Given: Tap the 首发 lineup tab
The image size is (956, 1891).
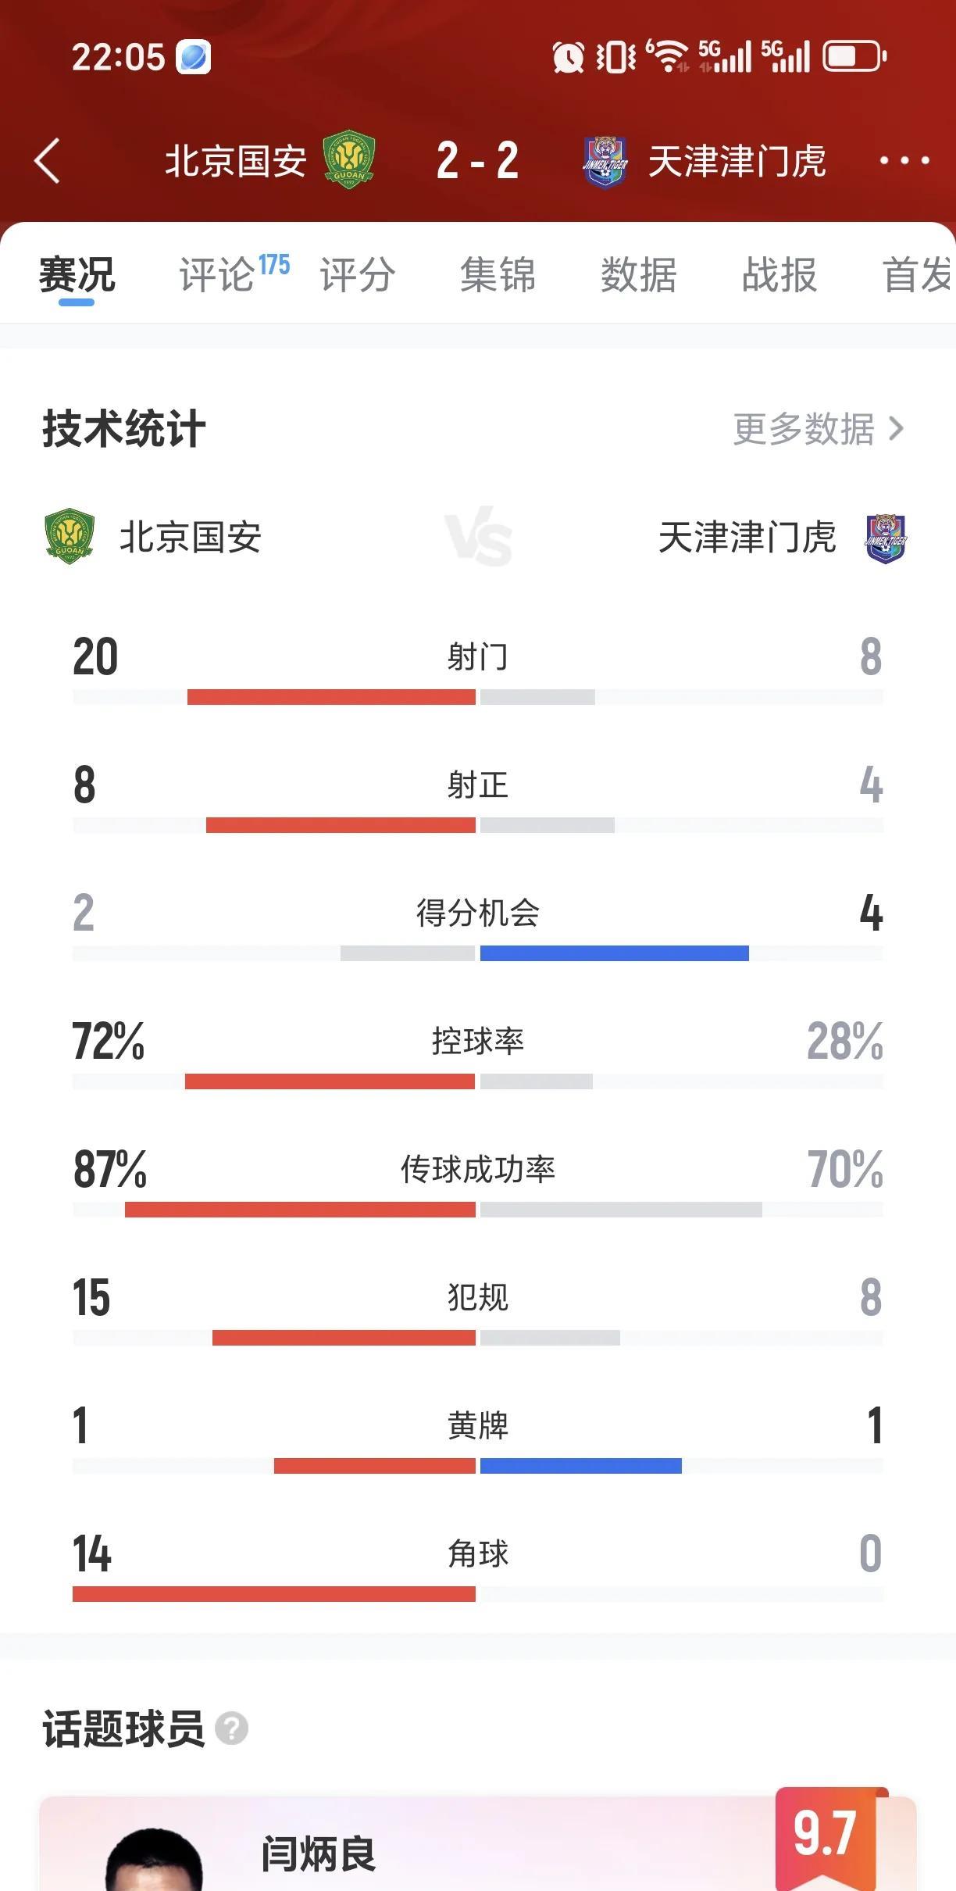Looking at the screenshot, I should point(917,274).
